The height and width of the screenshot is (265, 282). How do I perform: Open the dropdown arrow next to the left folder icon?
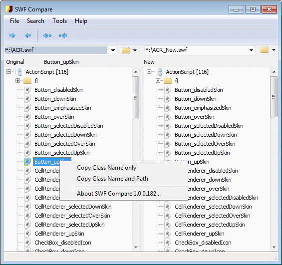tap(135, 50)
